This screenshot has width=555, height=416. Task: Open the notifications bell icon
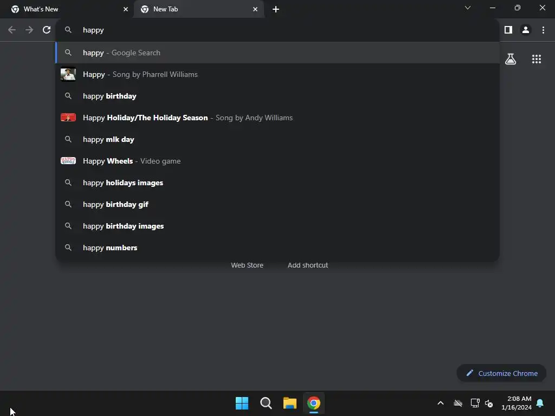pyautogui.click(x=540, y=403)
